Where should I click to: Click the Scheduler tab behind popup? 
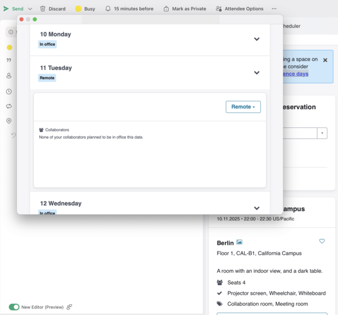[292, 26]
